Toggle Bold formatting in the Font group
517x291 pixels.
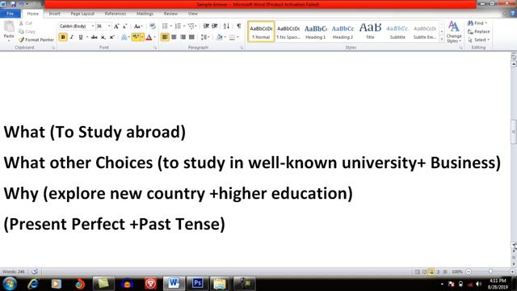(x=63, y=37)
